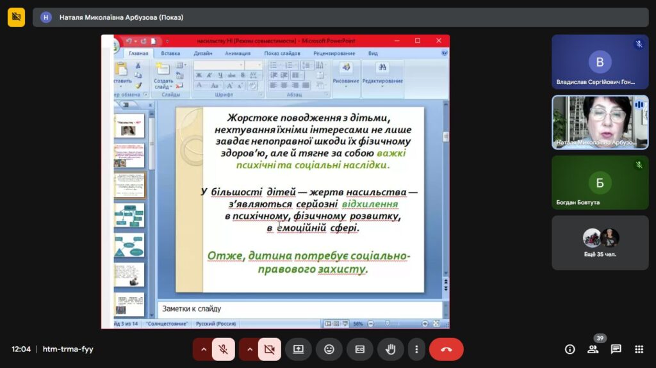Turn on the camera in Meet
The image size is (656, 368).
tap(269, 349)
